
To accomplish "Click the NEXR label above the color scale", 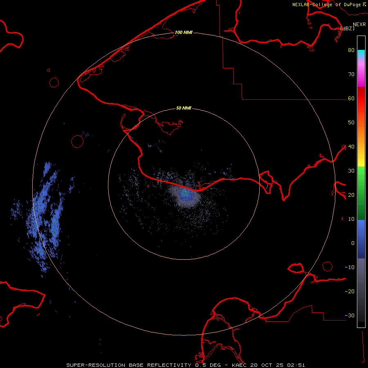I will pyautogui.click(x=359, y=25).
